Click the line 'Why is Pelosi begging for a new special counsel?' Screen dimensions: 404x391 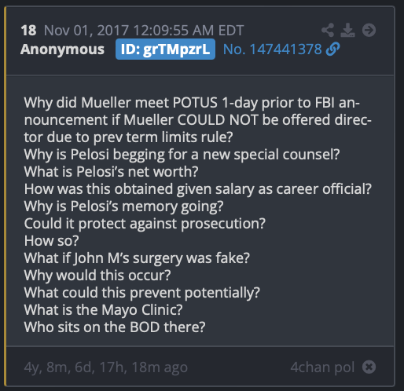tap(182, 155)
